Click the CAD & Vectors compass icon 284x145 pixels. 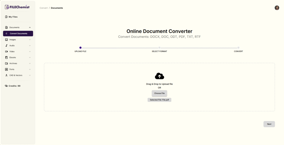6,75
